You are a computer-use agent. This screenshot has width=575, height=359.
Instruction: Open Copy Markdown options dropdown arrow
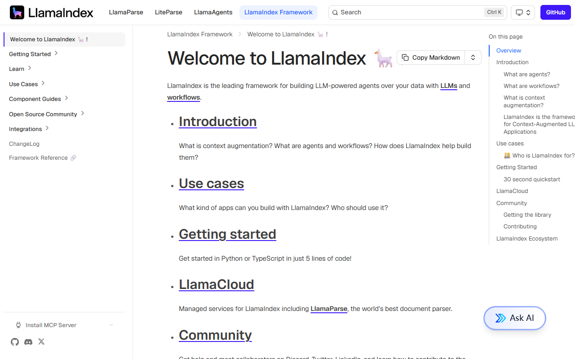[473, 57]
